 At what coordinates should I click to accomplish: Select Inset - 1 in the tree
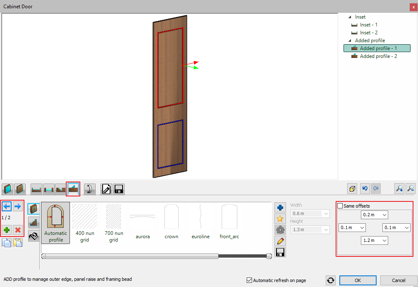click(x=368, y=25)
